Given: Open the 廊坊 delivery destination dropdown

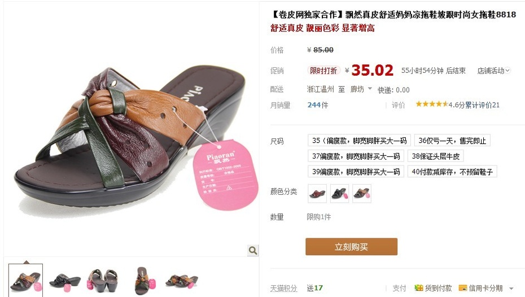Looking at the screenshot, I should tap(361, 89).
